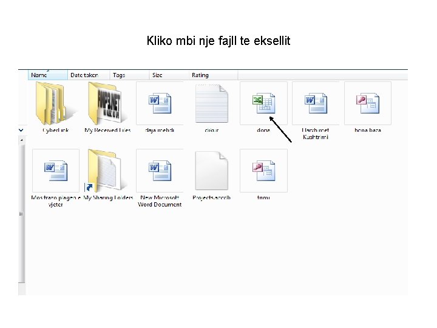The width and height of the screenshot is (437, 328).
Task: Select the Harzhimet Kushtrimi Word document
Action: (x=316, y=111)
